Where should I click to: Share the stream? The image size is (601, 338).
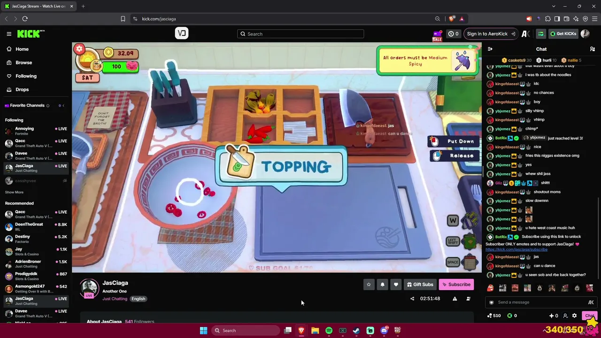point(412,299)
